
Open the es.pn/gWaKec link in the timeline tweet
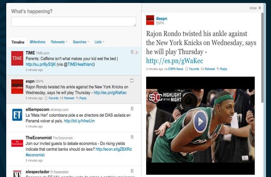tap(110, 93)
